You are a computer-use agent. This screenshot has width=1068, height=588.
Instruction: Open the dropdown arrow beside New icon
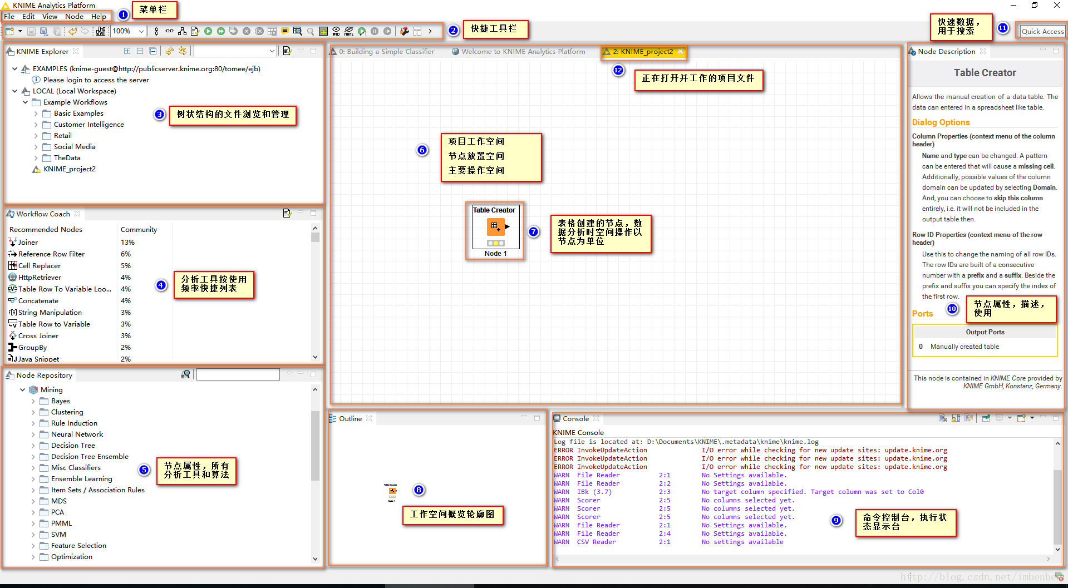pos(20,31)
